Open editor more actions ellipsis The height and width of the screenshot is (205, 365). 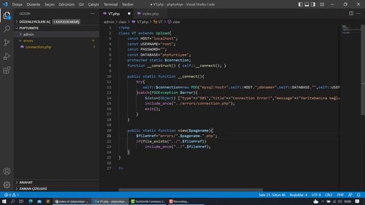coord(359,14)
